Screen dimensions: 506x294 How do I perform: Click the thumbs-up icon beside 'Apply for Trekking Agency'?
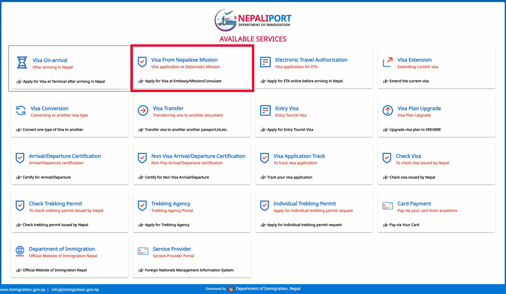coord(141,225)
